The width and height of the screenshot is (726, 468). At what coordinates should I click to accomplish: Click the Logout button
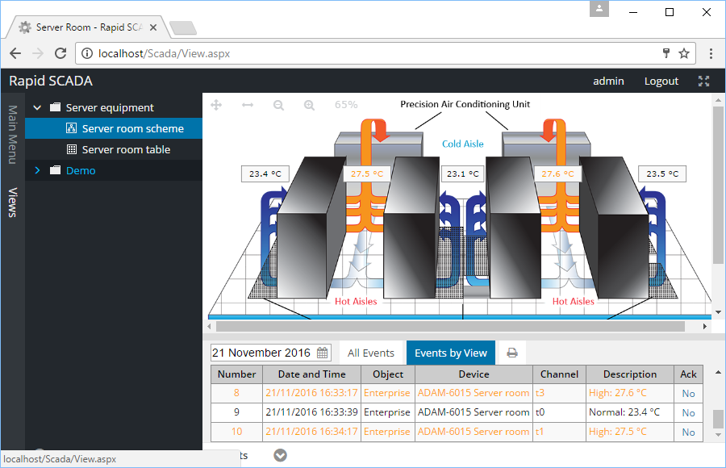click(661, 81)
